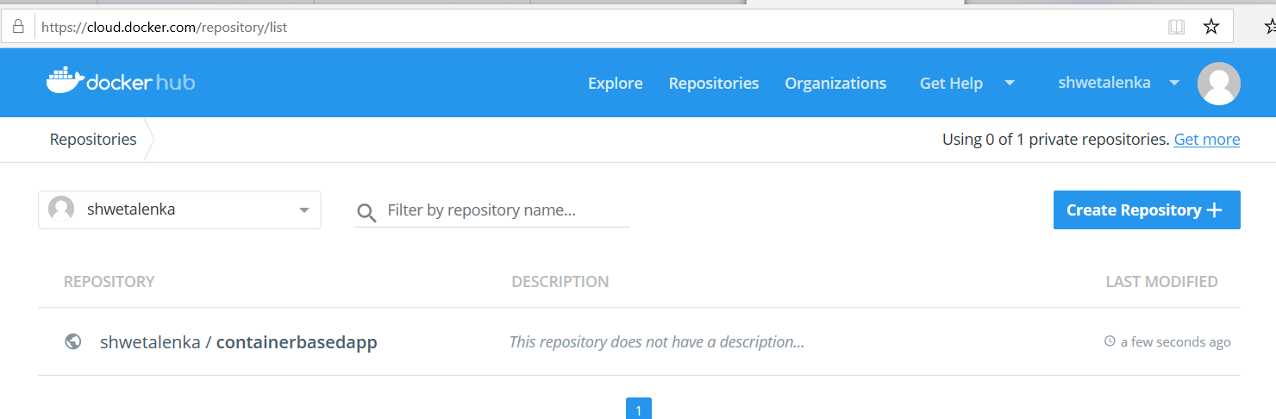Viewport: 1276px width, 419px height.
Task: Follow the Get more link
Action: (1207, 140)
